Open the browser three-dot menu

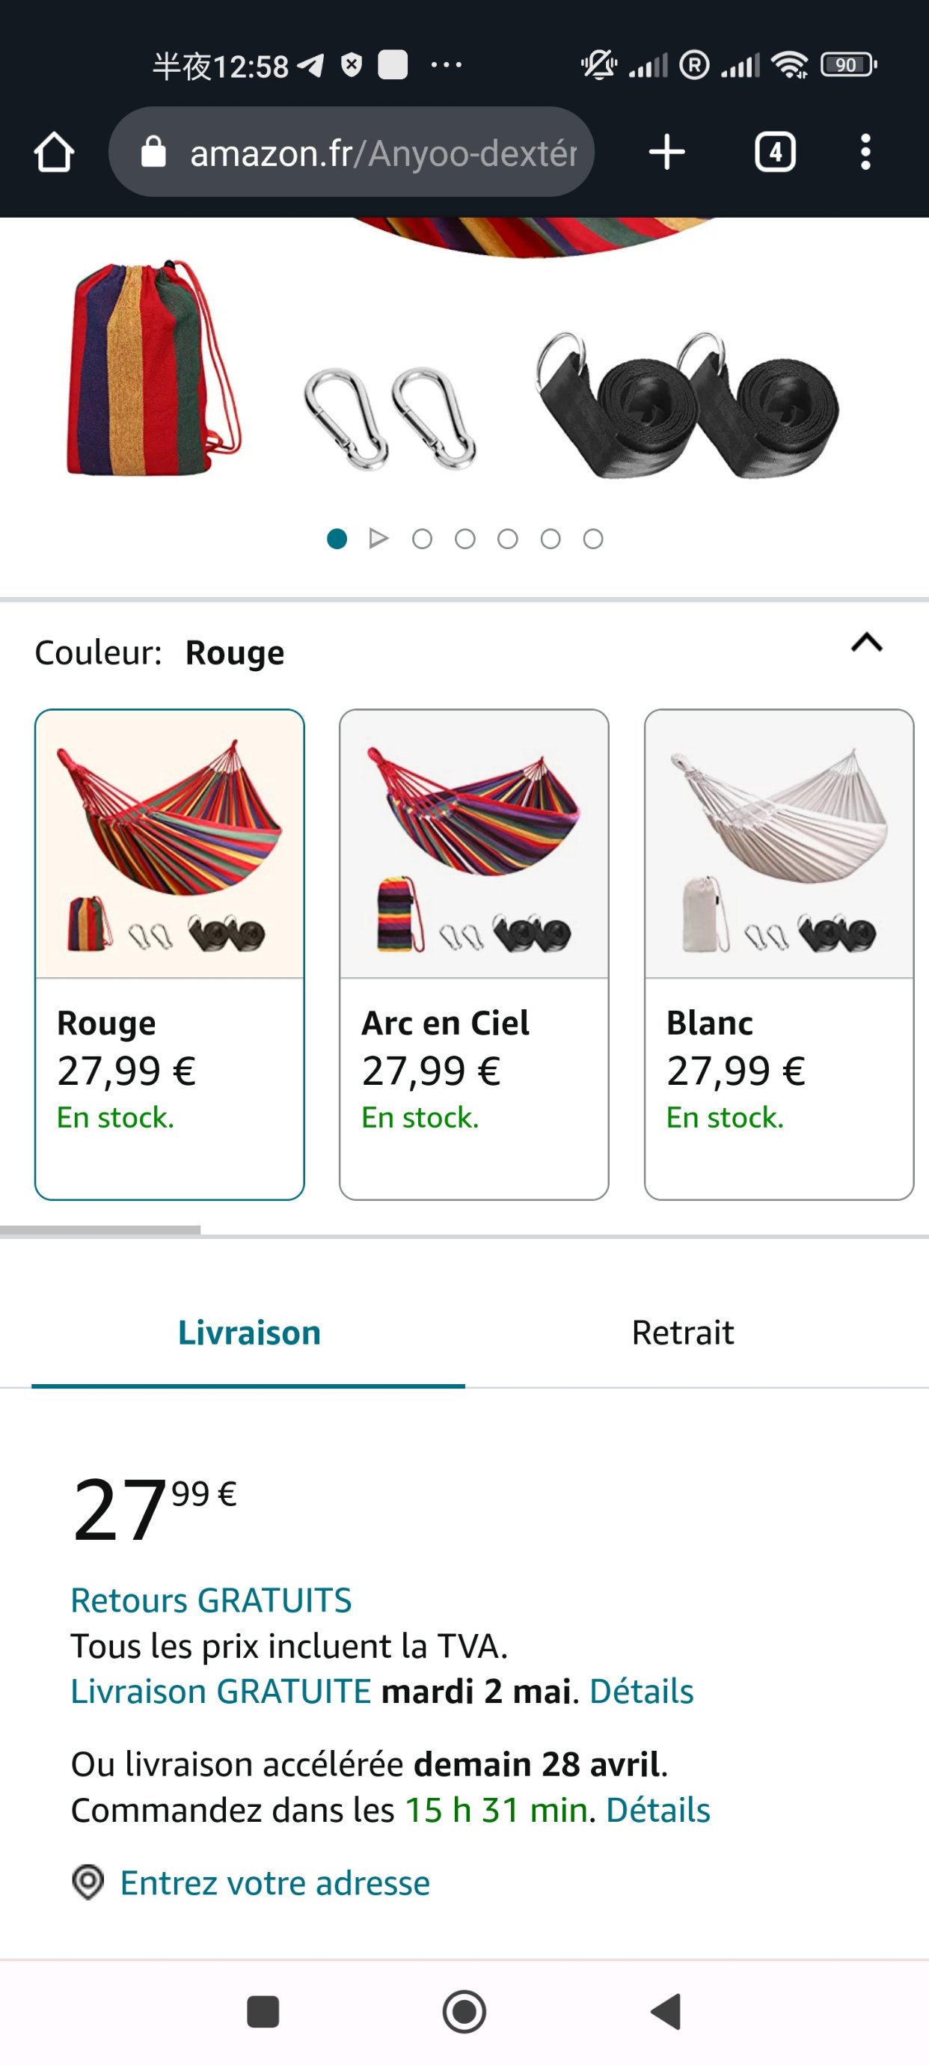click(865, 153)
